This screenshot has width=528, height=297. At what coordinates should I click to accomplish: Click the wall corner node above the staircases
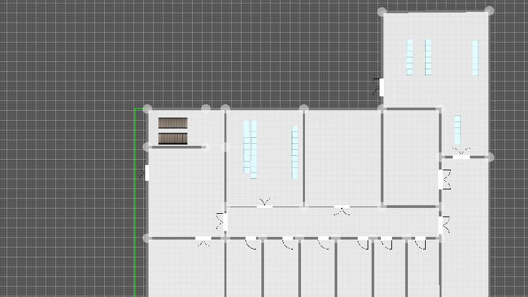(x=147, y=109)
